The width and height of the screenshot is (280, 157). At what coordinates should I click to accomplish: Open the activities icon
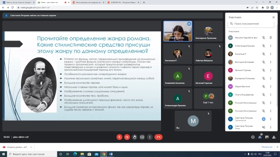point(274,137)
